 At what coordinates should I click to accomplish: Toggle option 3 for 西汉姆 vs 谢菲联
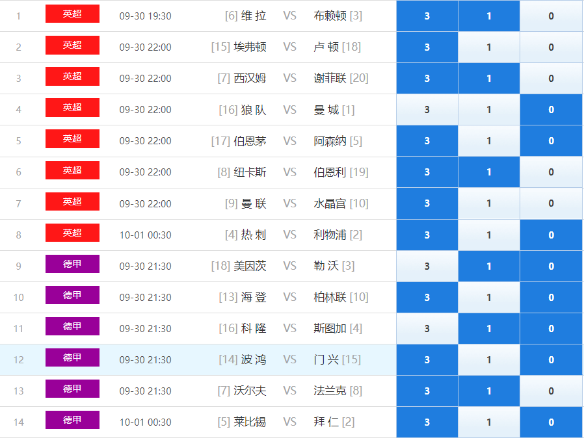(427, 78)
